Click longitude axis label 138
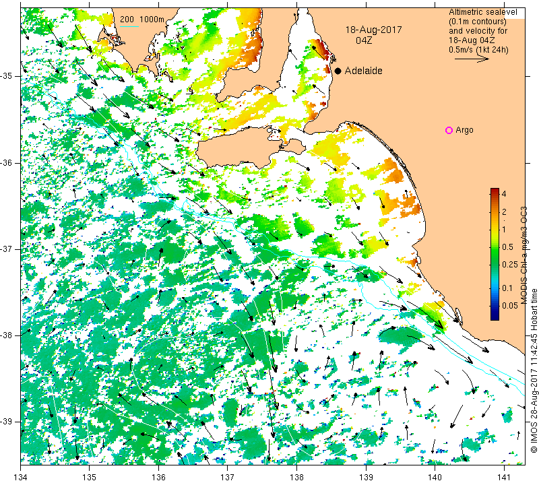This screenshot has width=539, height=485. (296, 478)
